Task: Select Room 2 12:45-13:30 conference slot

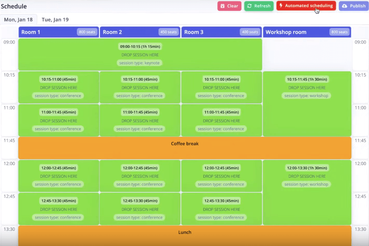Action: (140, 209)
